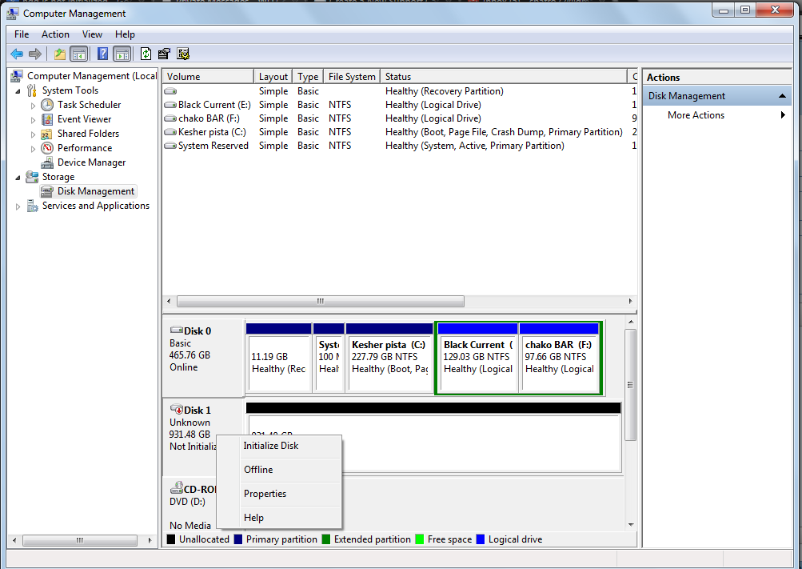802x569 pixels.
Task: Click the CD-ROM drive icon
Action: pyautogui.click(x=177, y=487)
